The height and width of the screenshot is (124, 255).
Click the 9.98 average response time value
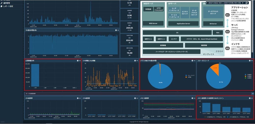point(130,15)
